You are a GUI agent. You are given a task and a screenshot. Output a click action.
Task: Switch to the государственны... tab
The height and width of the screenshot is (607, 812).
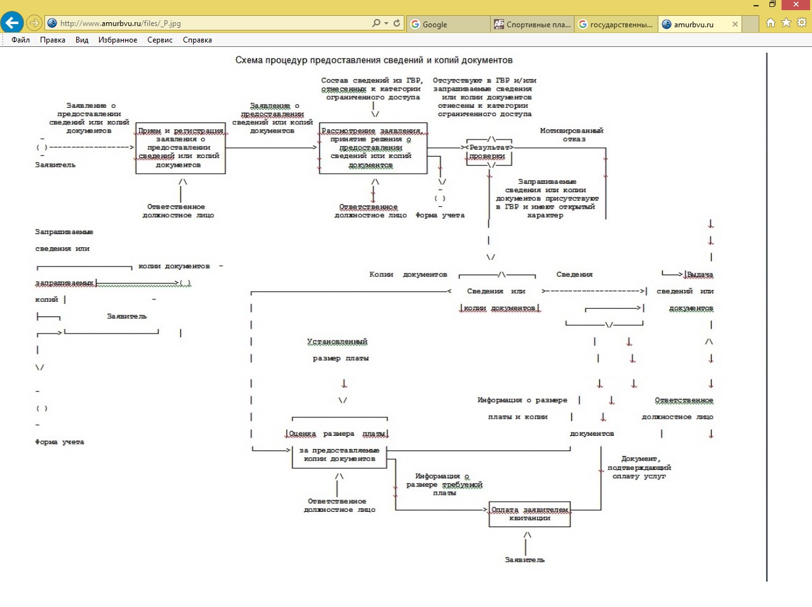tap(616, 24)
